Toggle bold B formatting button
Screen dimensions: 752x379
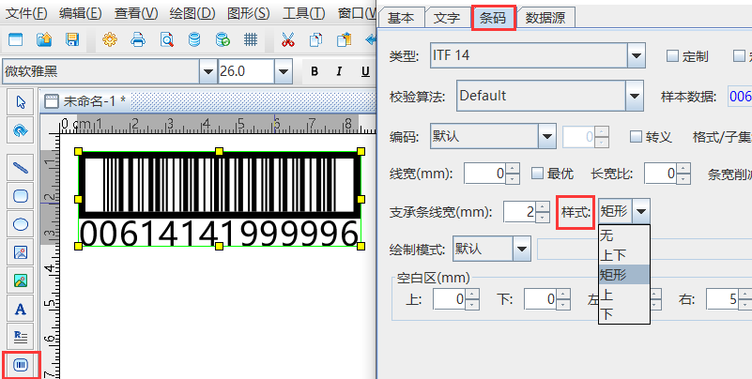point(315,72)
